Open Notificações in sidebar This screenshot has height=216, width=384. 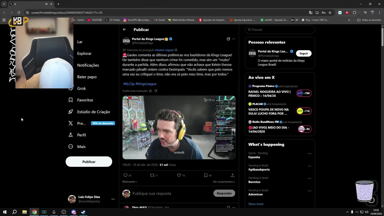click(x=88, y=65)
